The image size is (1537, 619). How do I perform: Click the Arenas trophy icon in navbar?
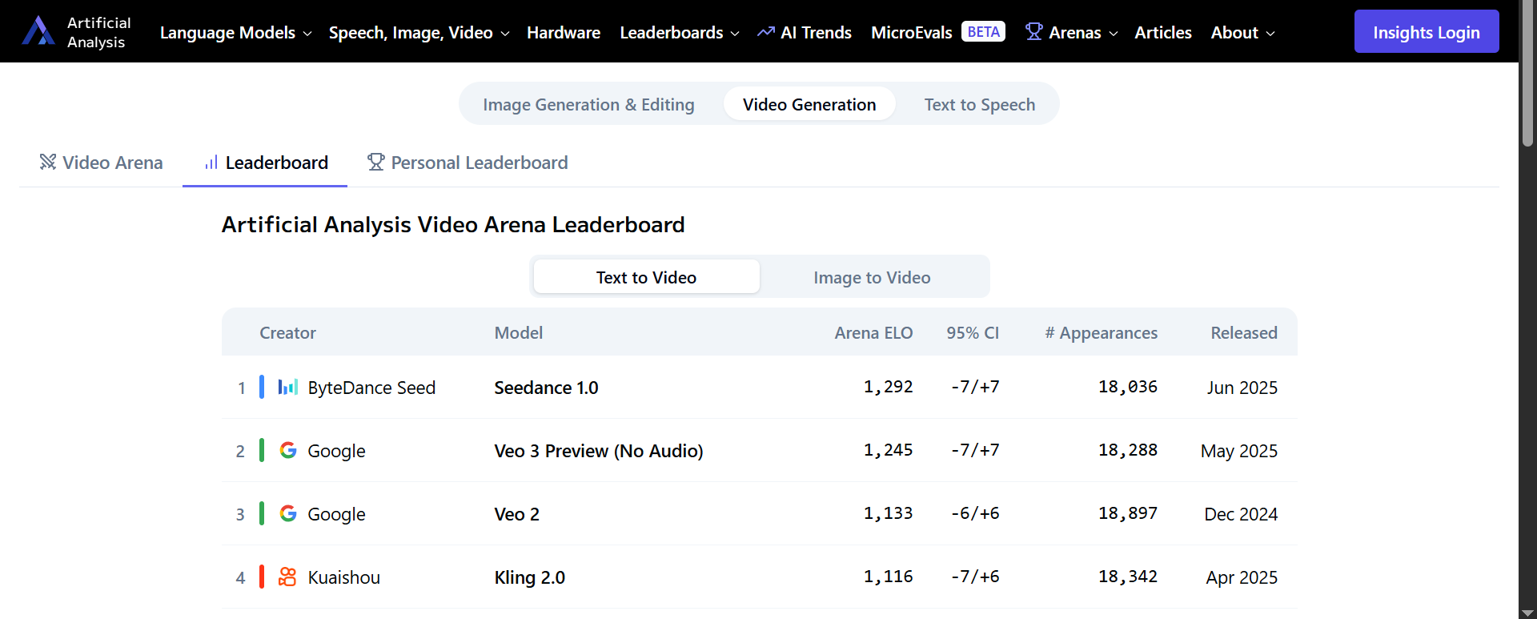1033,32
